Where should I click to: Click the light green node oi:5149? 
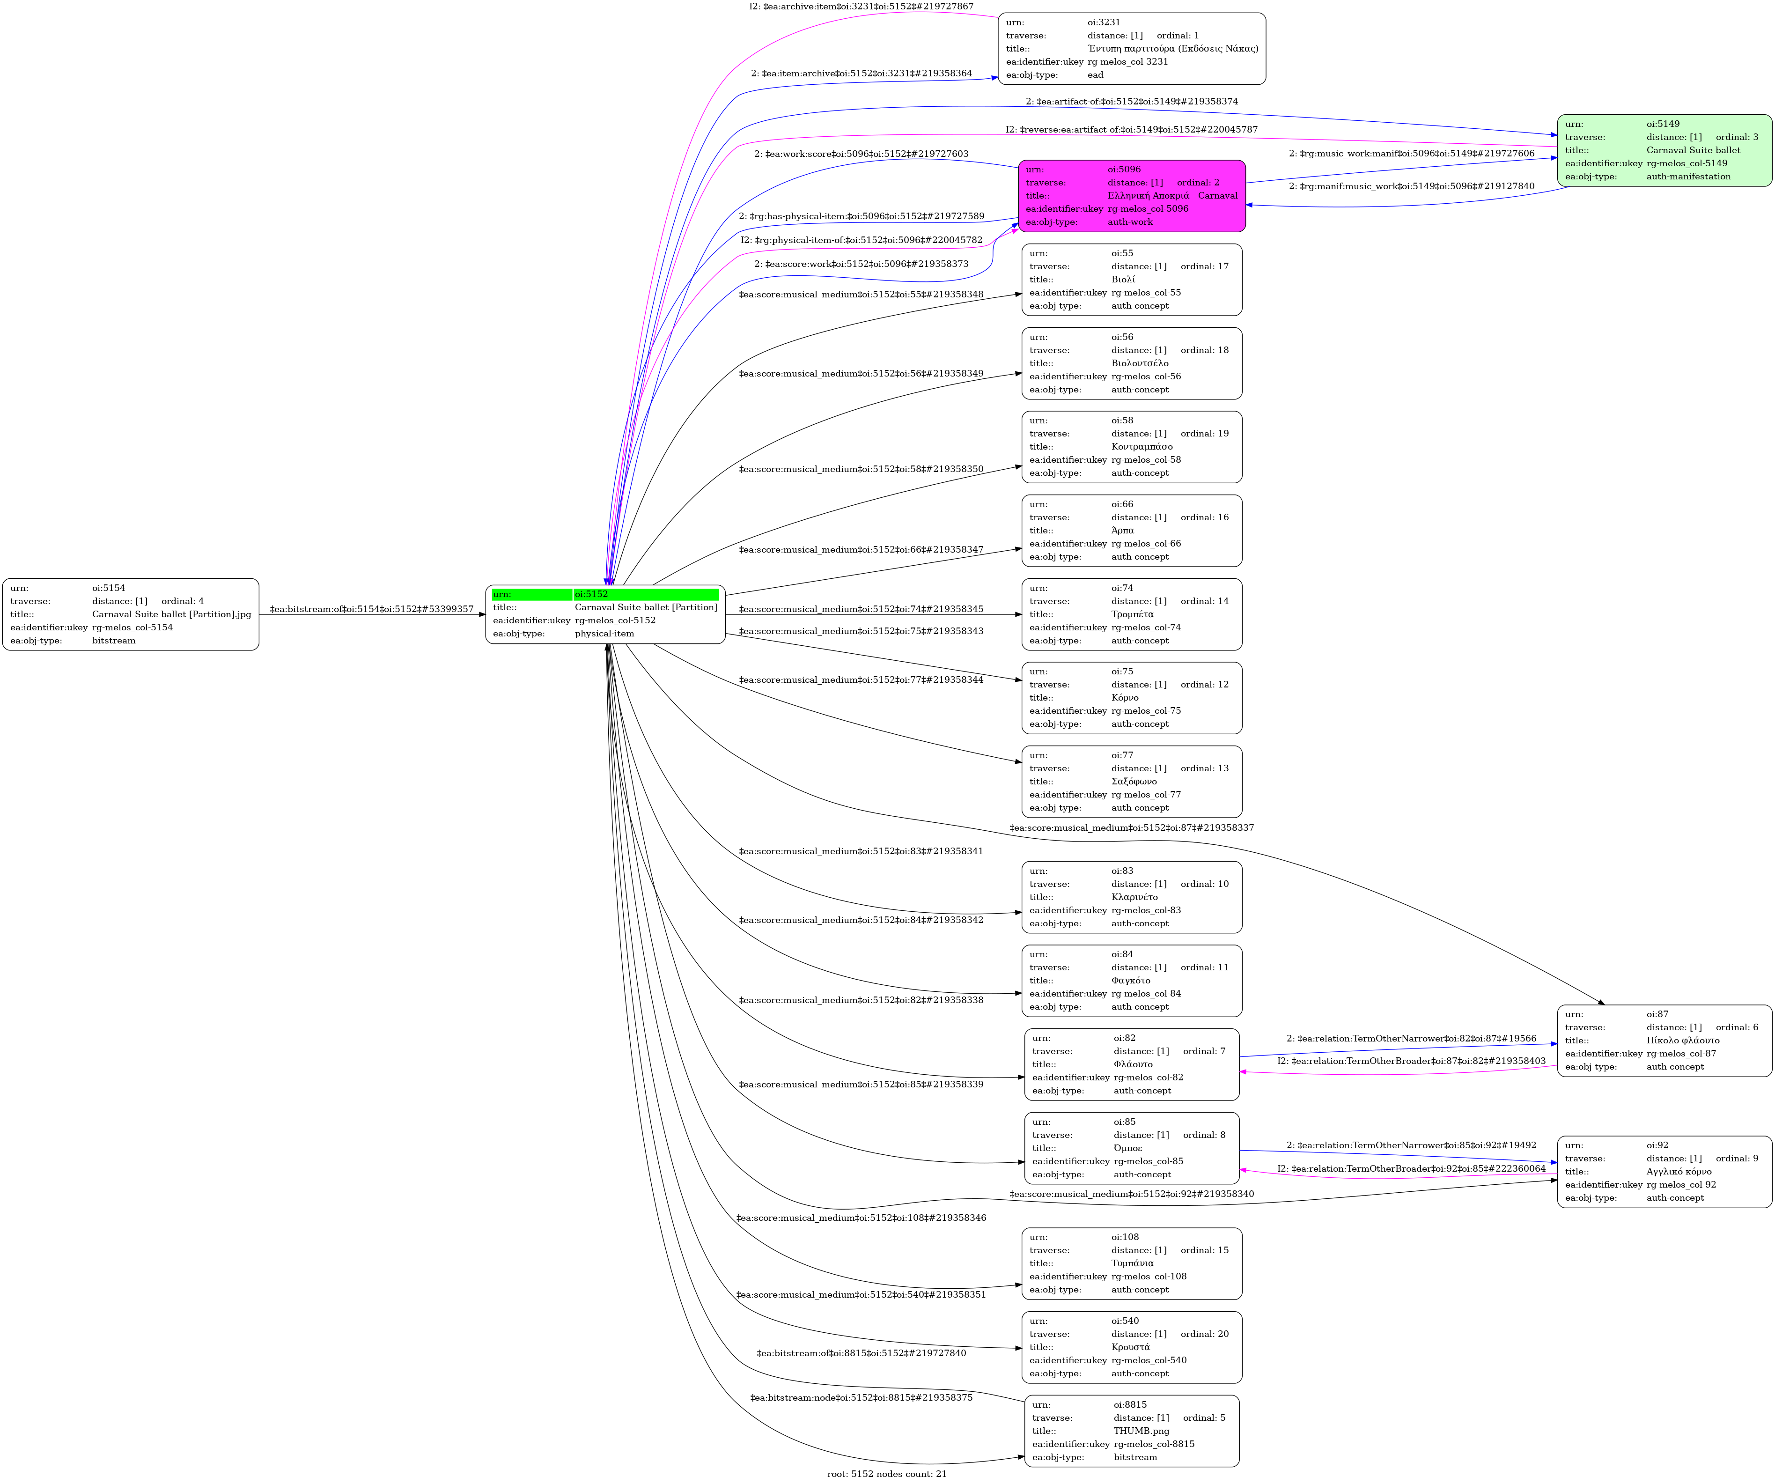coord(1664,150)
